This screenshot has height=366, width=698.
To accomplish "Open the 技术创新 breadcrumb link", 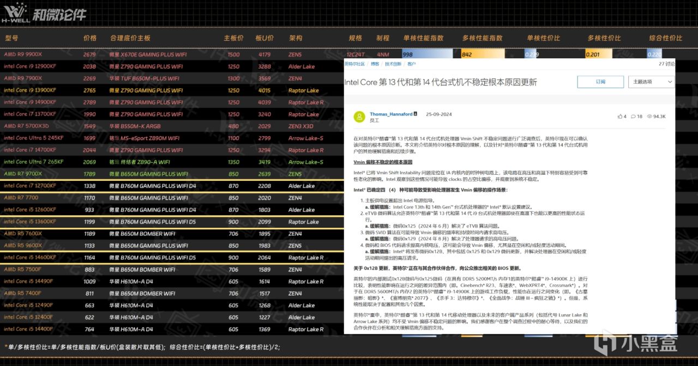I will tap(393, 64).
